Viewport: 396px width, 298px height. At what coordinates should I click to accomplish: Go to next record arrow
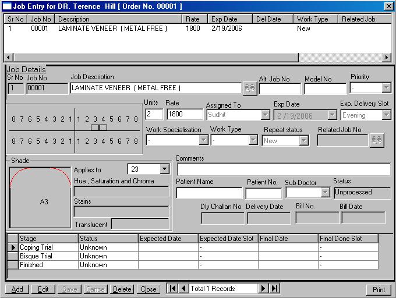(263, 289)
